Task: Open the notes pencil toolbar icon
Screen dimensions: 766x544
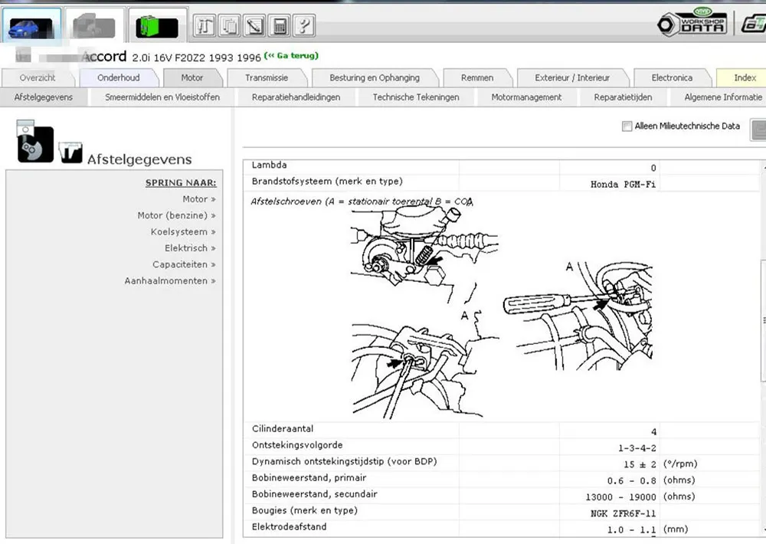Action: pos(254,25)
